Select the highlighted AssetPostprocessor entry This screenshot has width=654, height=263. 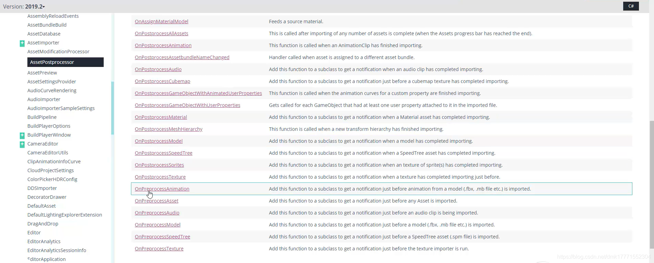65,62
